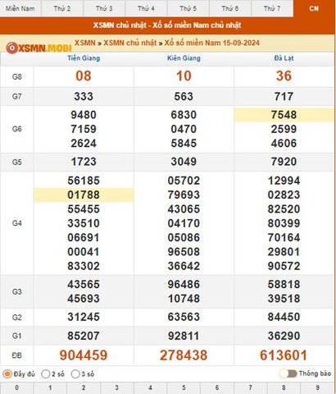The image size is (336, 394).
Task: Toggle the Thông báo switch
Action: point(288,373)
